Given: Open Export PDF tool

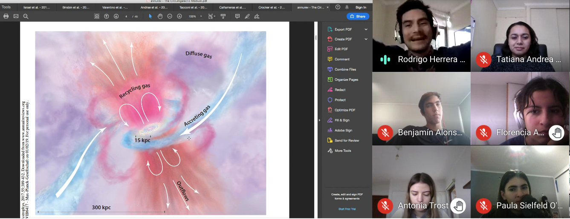Looking at the screenshot, I should tap(343, 29).
